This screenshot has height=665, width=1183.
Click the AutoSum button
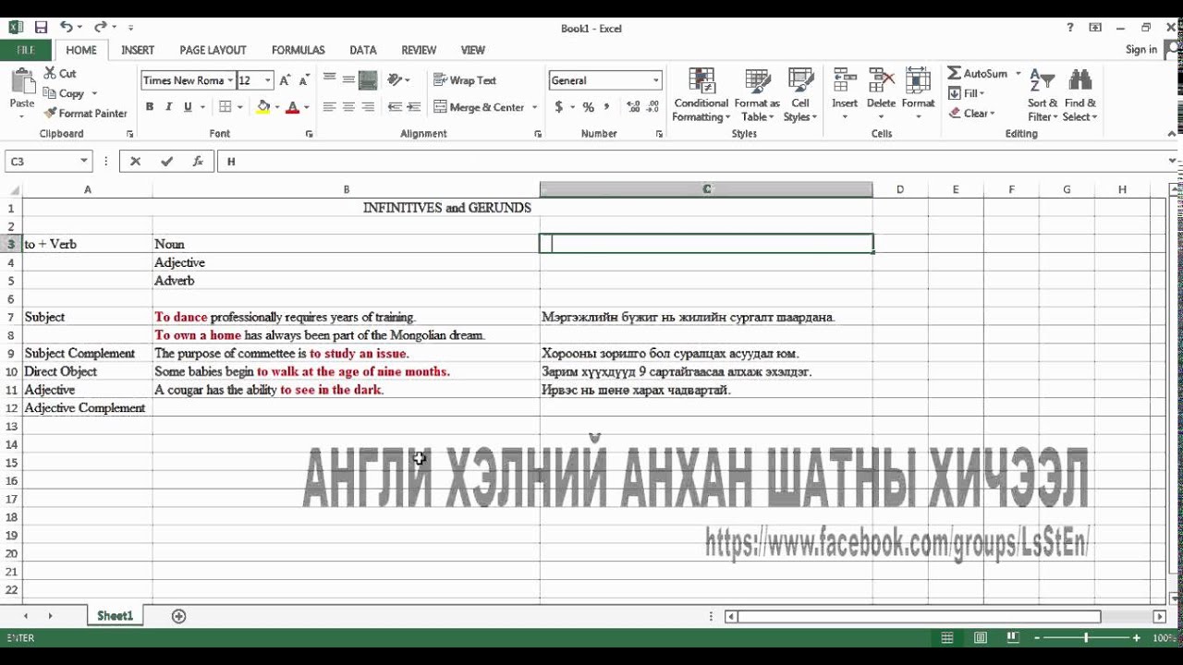coord(978,73)
